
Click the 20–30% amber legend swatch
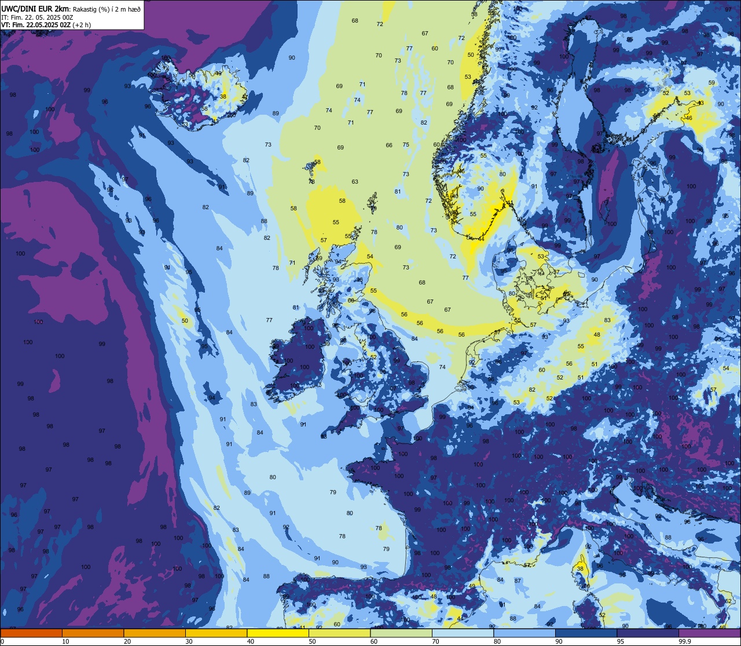click(155, 633)
